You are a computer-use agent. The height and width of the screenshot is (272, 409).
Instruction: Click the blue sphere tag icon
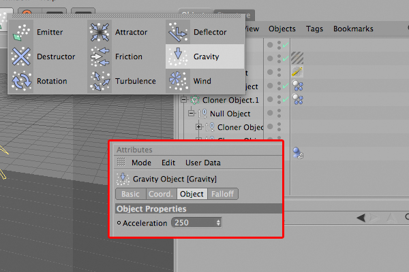point(298,153)
